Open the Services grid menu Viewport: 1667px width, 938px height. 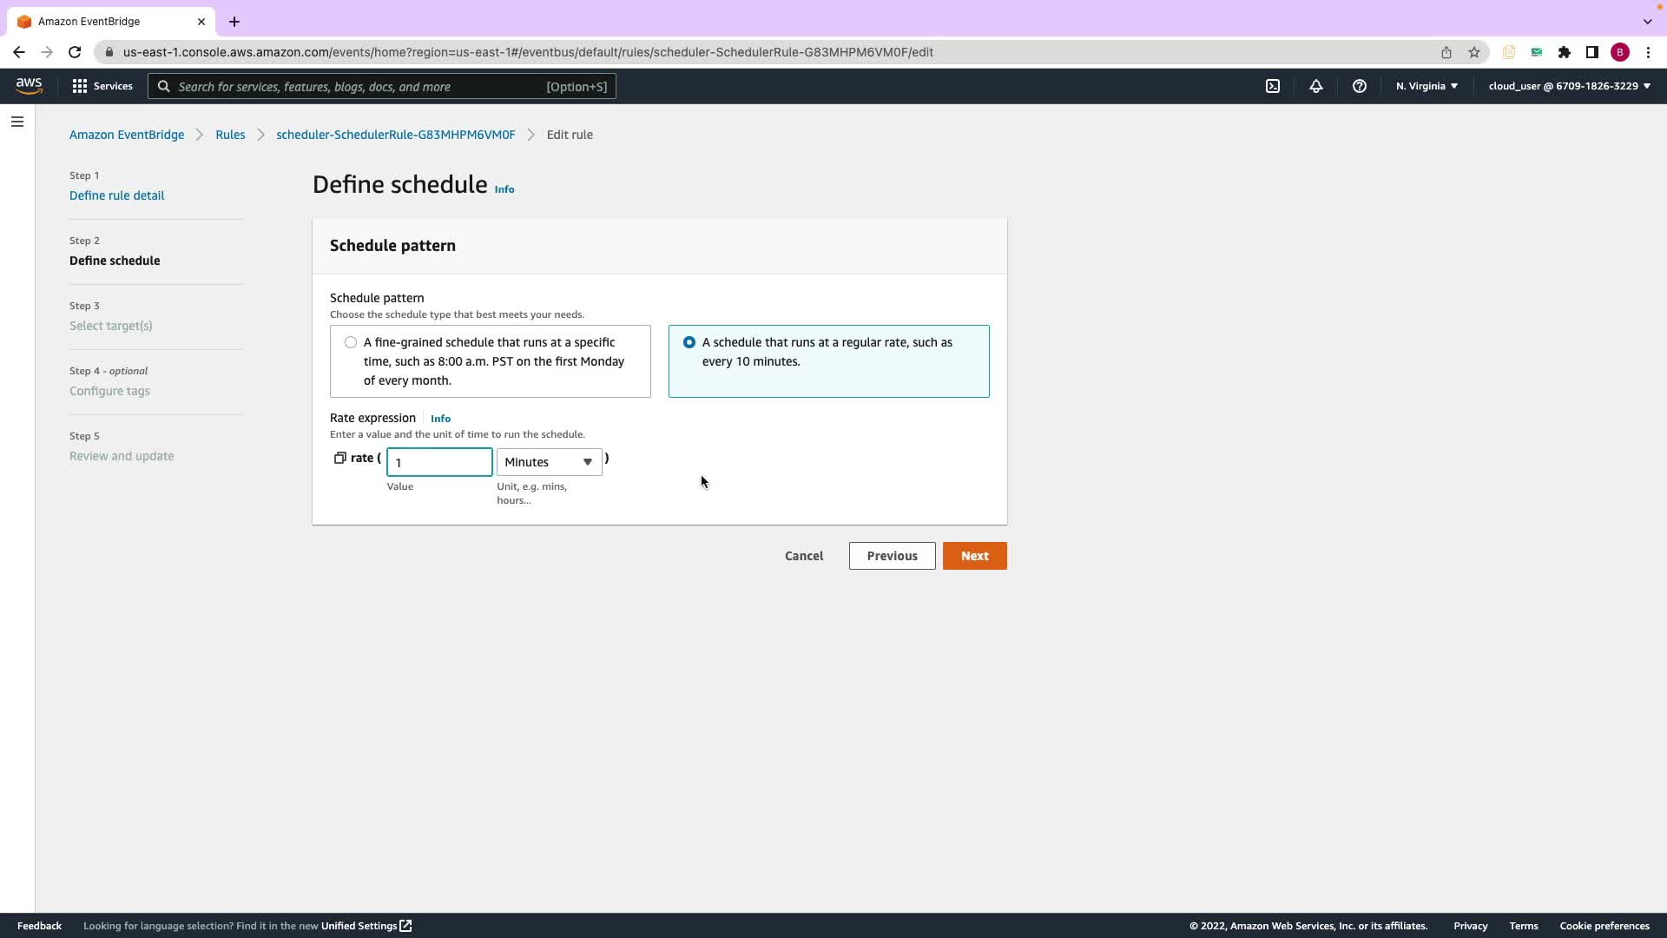pyautogui.click(x=102, y=86)
